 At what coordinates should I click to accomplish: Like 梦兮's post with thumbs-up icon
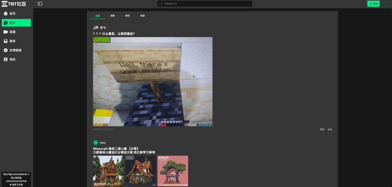pos(330,129)
